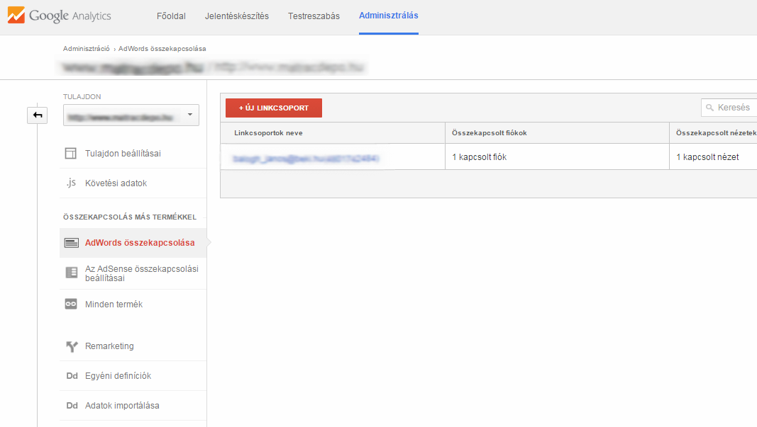Click the magnifier icon in Keresés box
Image resolution: width=757 pixels, height=427 pixels.
pos(709,108)
